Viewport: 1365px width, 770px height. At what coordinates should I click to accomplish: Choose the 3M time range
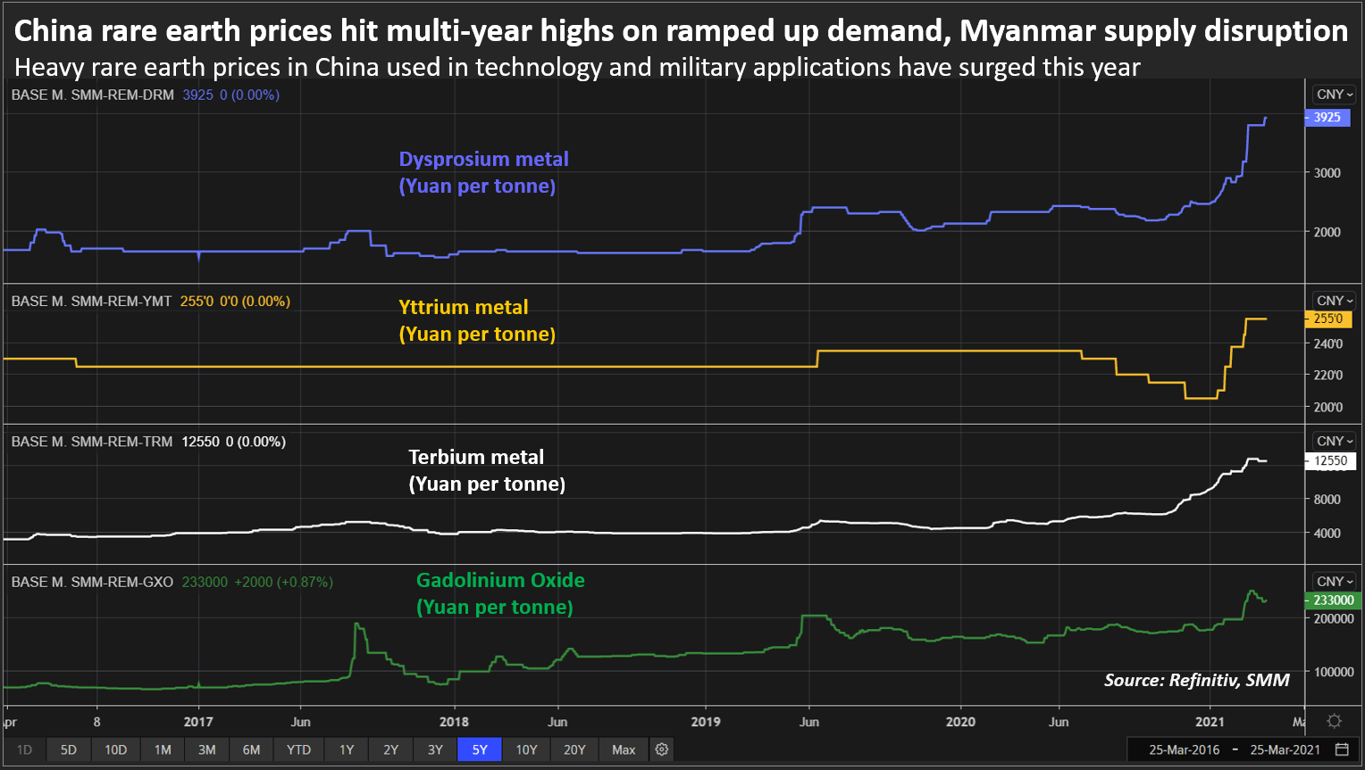point(207,749)
